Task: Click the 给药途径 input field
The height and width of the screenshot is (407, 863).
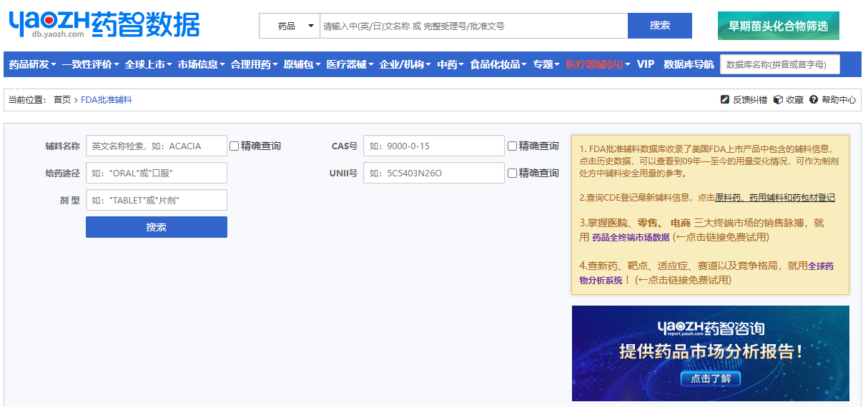Action: (x=157, y=173)
